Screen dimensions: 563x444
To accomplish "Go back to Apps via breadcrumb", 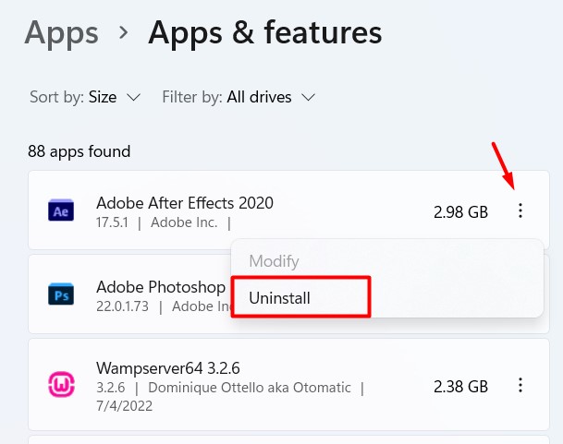I will click(61, 33).
